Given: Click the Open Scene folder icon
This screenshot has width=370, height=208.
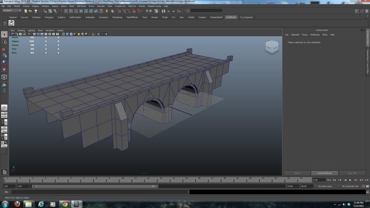Looking at the screenshot, I should 30,11.
